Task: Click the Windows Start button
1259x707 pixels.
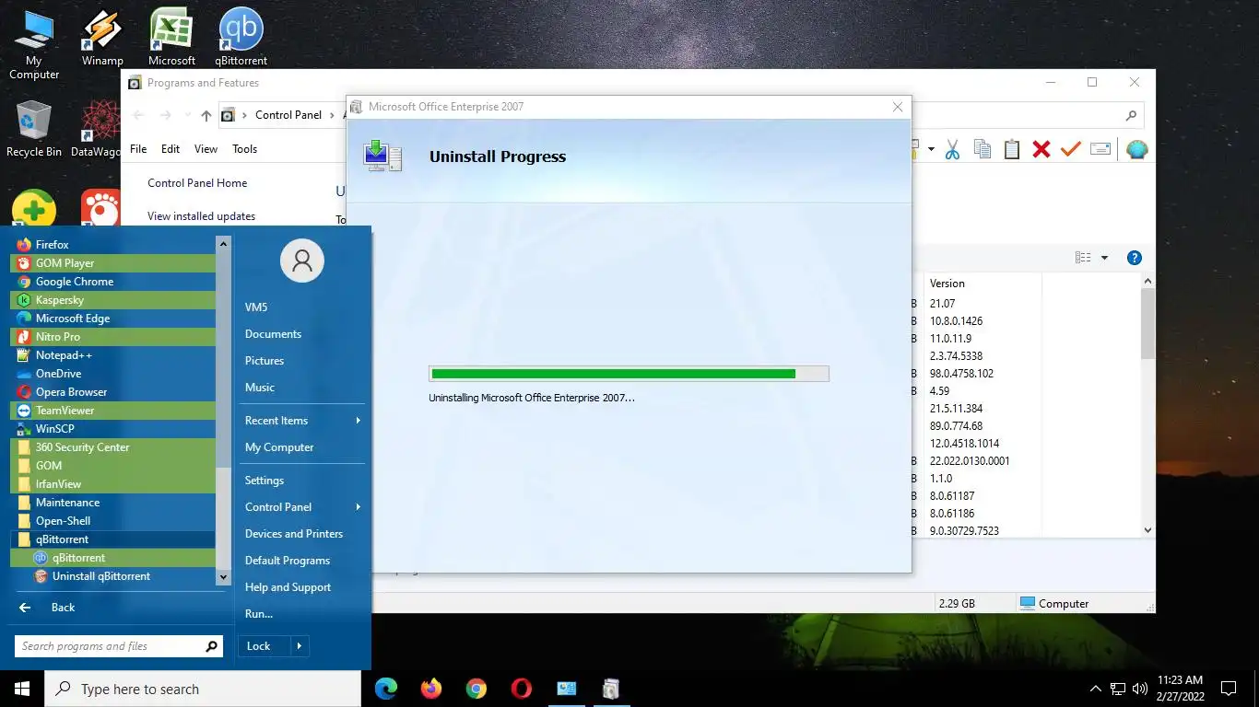Action: (22, 688)
